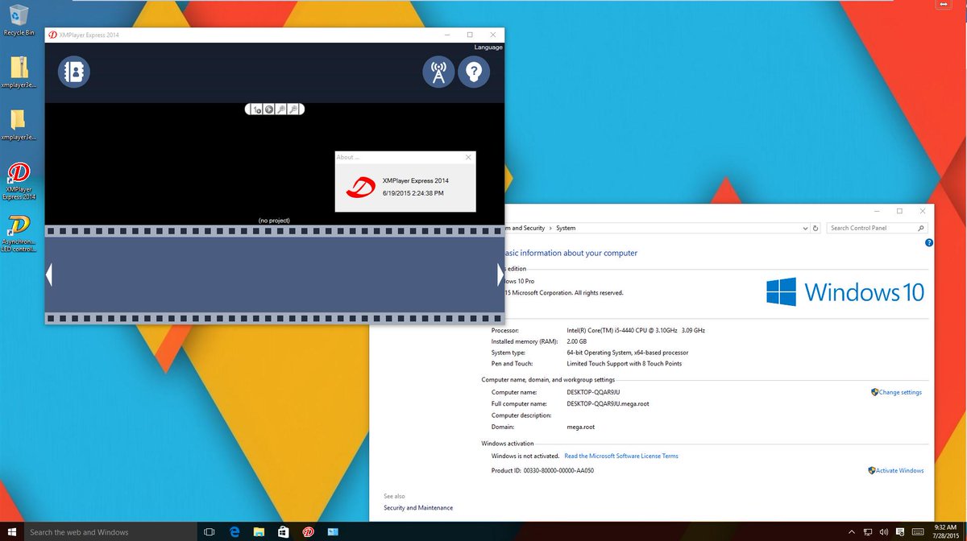Show hidden tray icons chevron

pos(851,531)
